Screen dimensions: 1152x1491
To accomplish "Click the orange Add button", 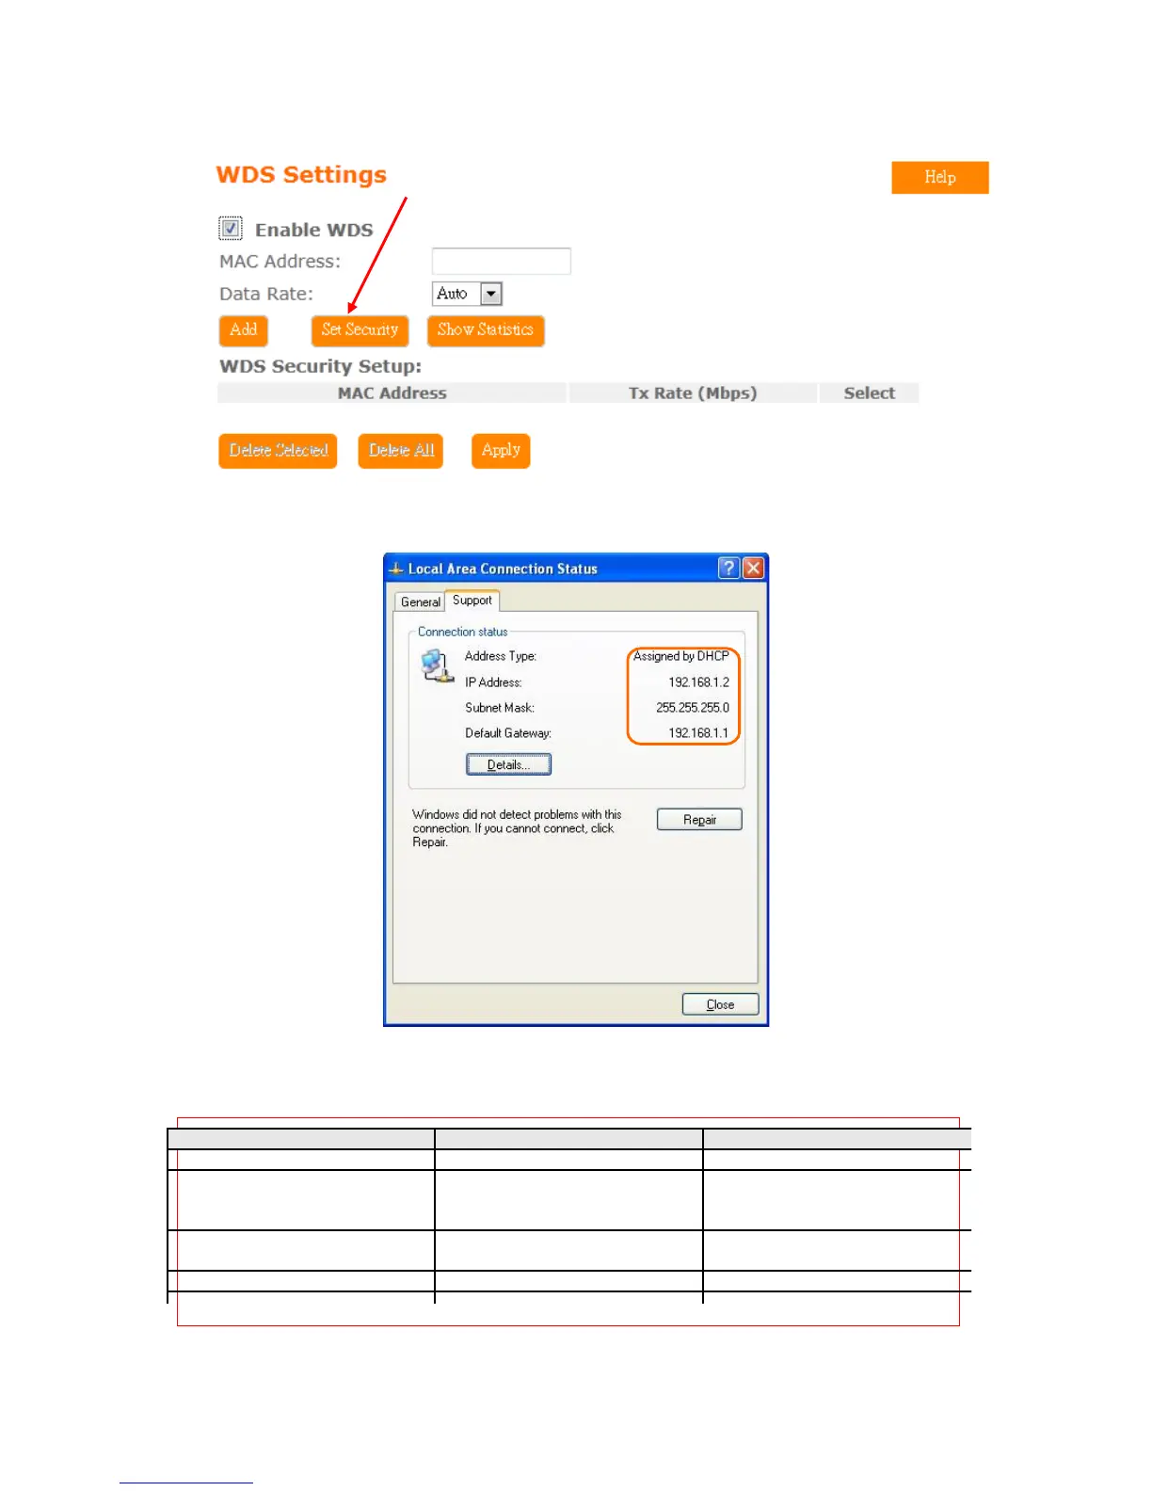I will [243, 330].
